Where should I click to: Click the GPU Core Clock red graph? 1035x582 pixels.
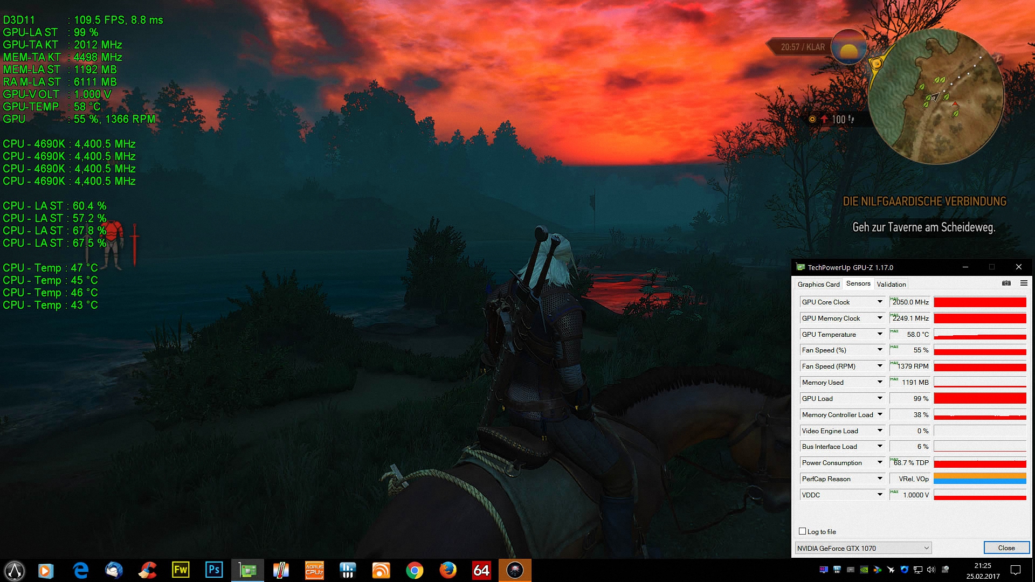click(980, 302)
